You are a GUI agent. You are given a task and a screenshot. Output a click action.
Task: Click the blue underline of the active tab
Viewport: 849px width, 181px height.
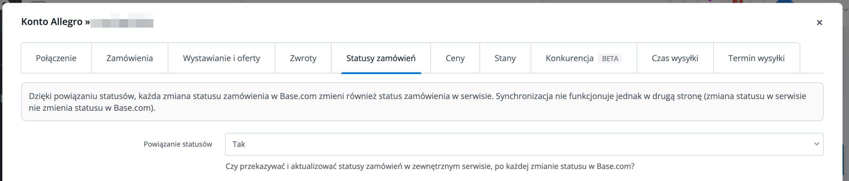point(381,73)
